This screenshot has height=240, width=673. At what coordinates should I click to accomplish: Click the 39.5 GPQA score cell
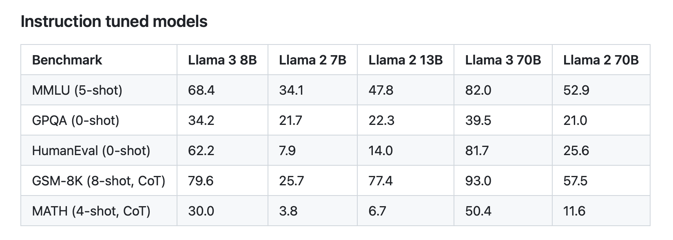pos(478,120)
